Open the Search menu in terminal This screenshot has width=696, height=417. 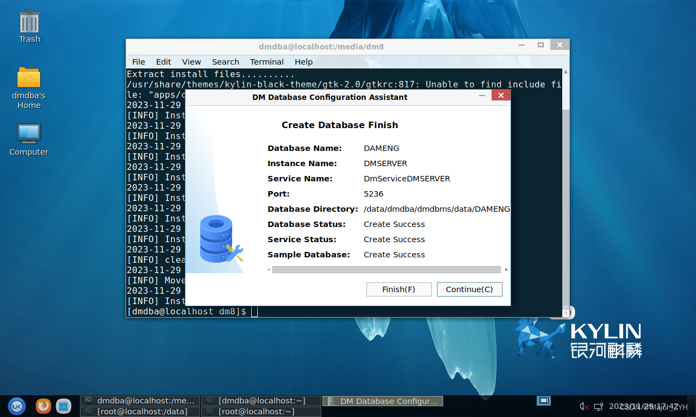(225, 62)
